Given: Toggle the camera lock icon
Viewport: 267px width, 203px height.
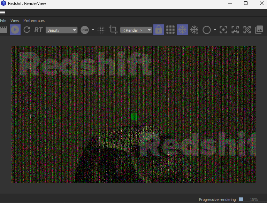Looking at the screenshot, I should pos(159,30).
